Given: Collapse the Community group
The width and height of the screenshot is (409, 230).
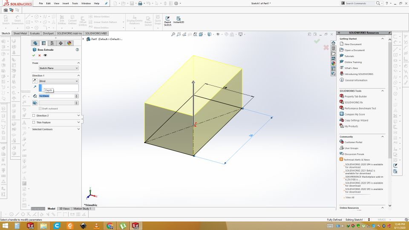Looking at the screenshot, I should pyautogui.click(x=383, y=137).
